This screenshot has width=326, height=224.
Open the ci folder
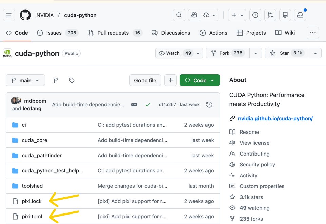click(x=24, y=125)
